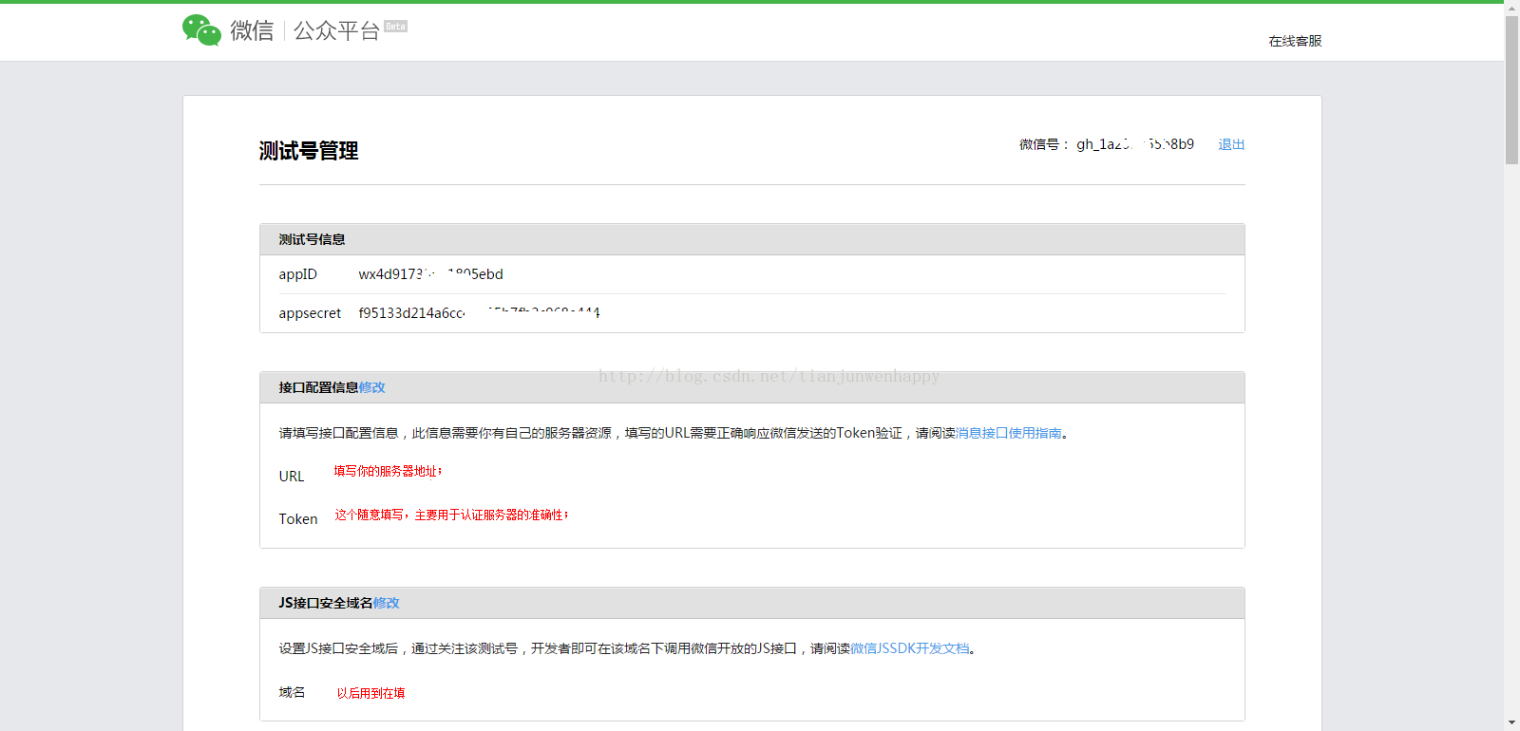
Task: Click the WeChat green chat bubble logo
Action: tap(201, 30)
